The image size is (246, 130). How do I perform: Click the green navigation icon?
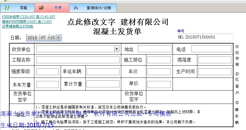pos(7,8)
